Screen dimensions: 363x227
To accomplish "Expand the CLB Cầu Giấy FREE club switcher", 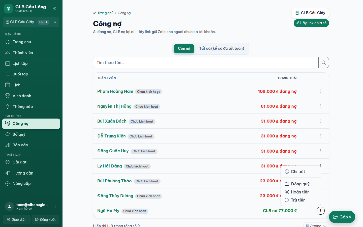I will (31, 22).
